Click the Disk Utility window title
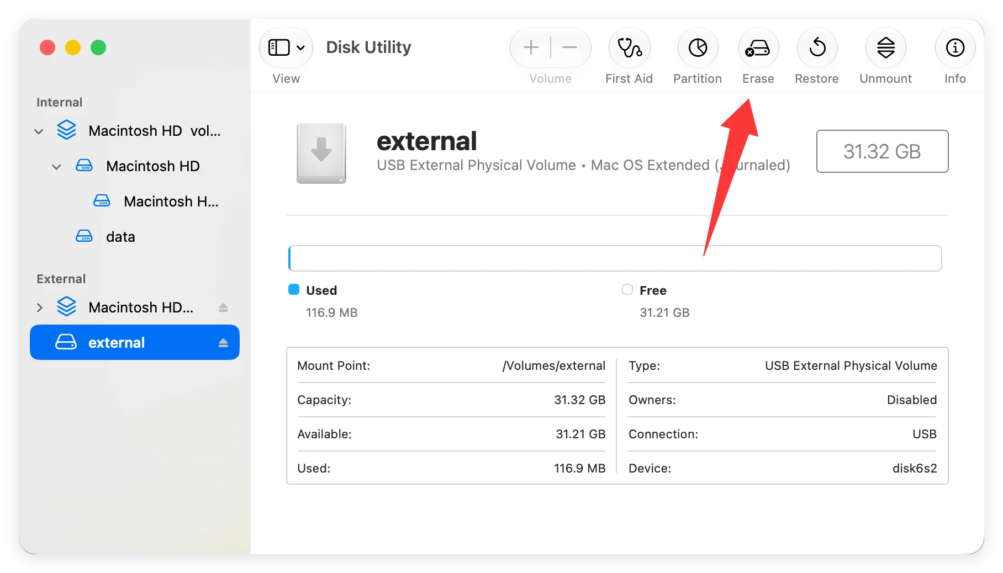 tap(368, 47)
